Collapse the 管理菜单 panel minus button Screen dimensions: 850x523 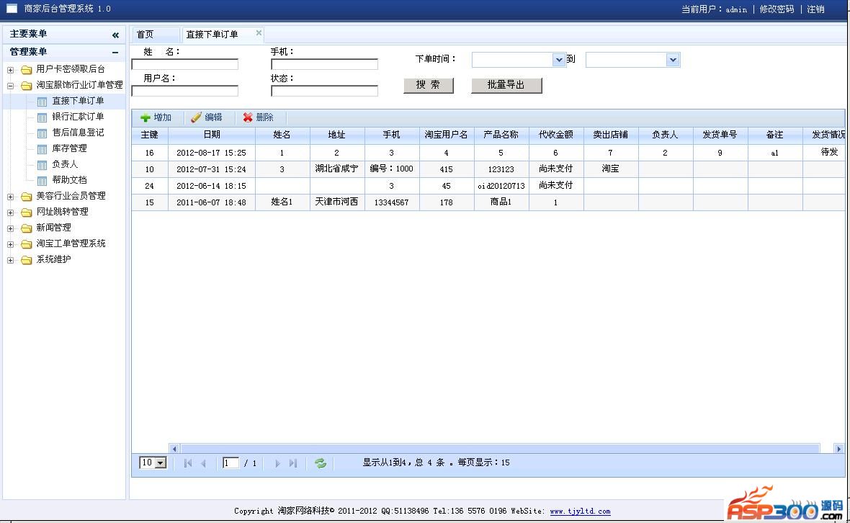coord(115,53)
